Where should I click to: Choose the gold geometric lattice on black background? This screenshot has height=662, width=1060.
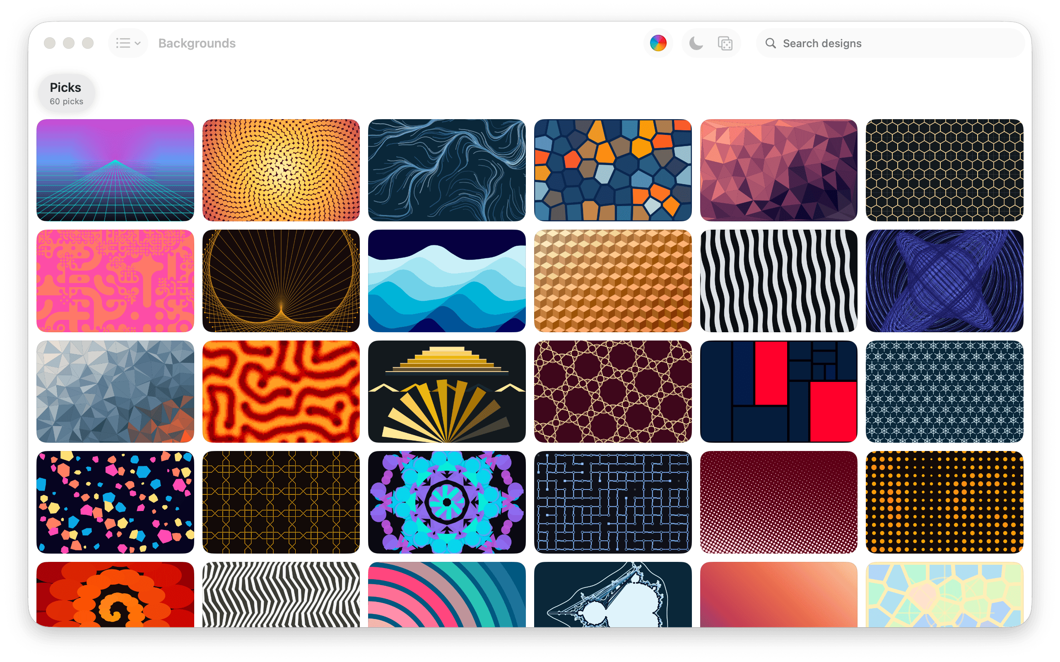[281, 502]
